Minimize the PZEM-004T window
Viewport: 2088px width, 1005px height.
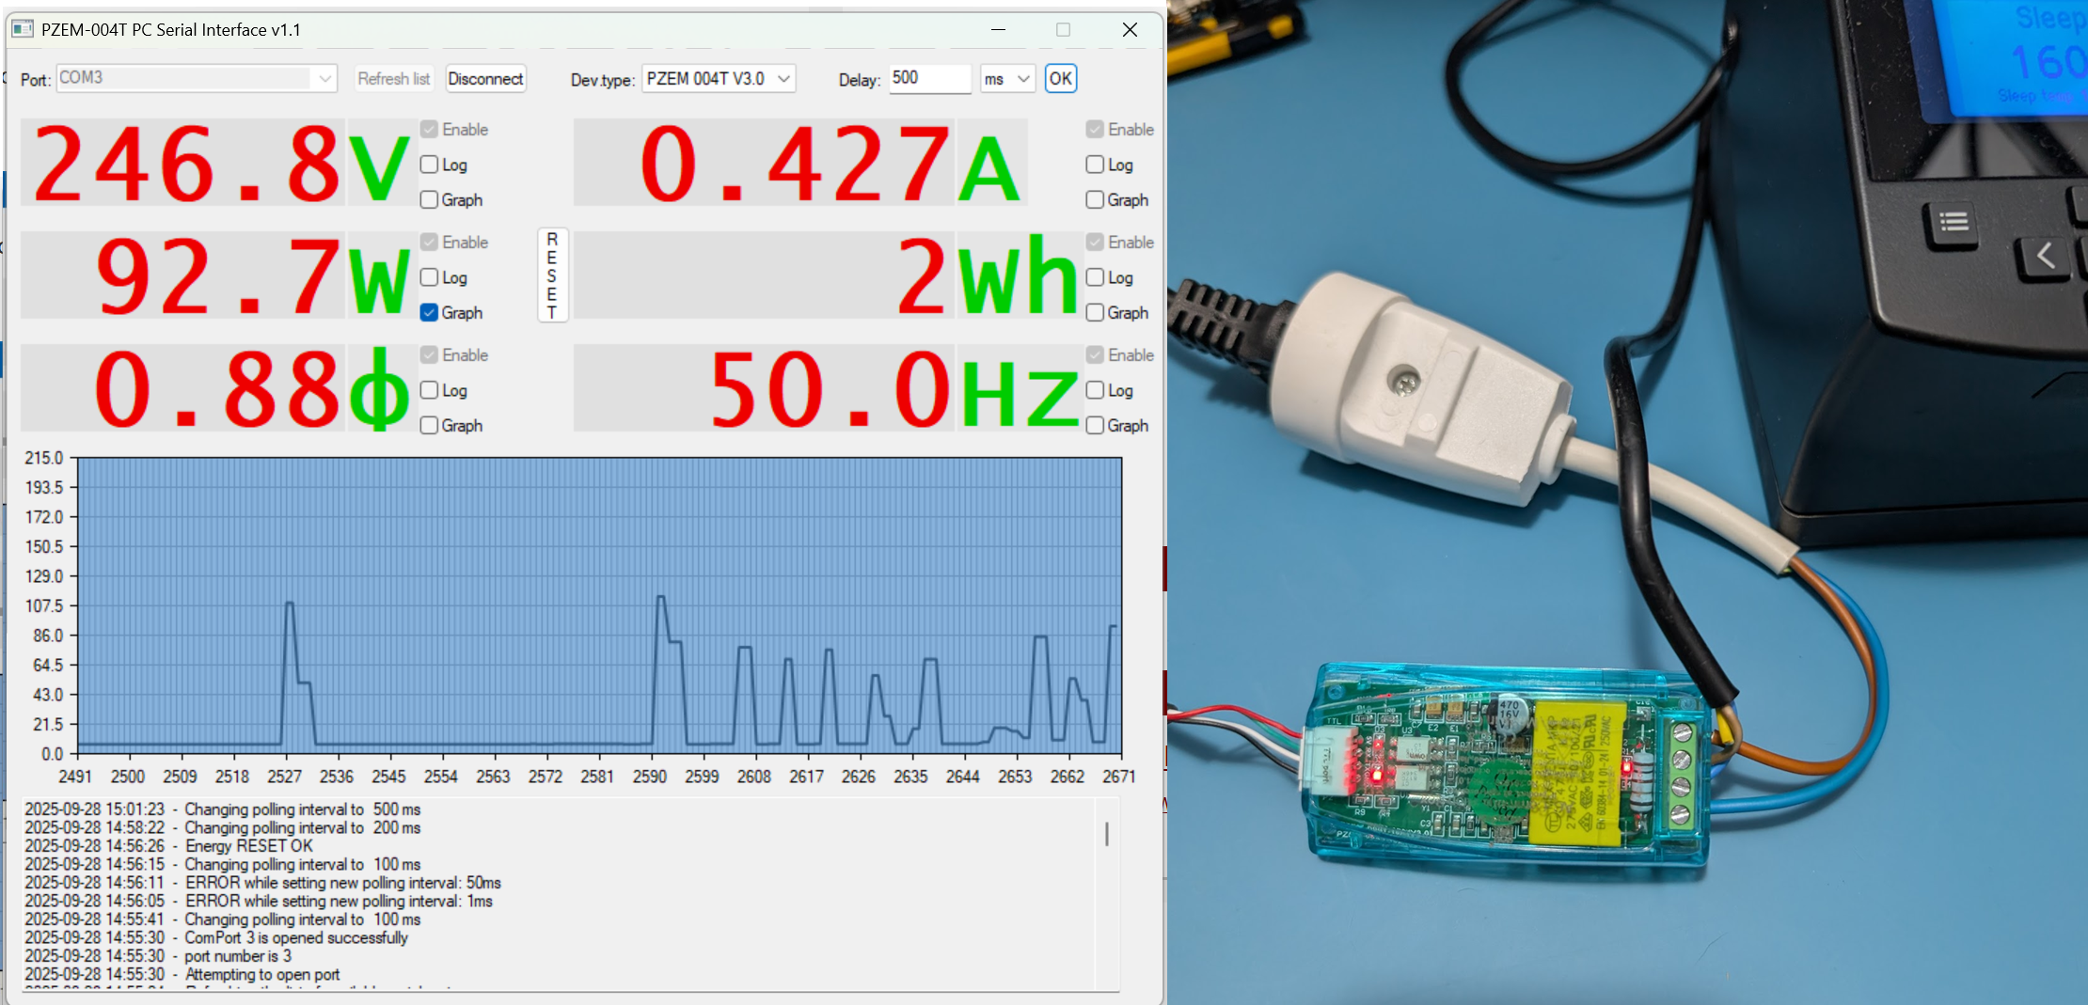998,30
